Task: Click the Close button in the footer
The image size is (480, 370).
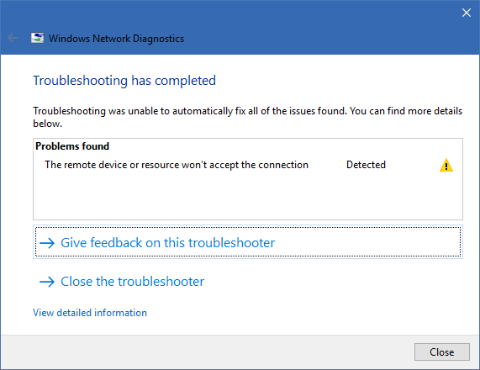Action: click(x=441, y=352)
